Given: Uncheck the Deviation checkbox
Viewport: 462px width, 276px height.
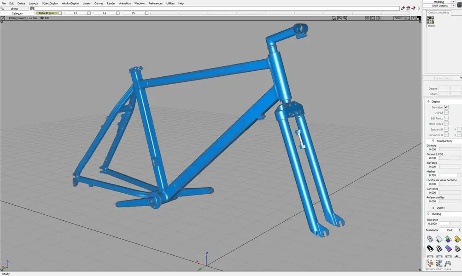Looking at the screenshot, I should (x=446, y=107).
